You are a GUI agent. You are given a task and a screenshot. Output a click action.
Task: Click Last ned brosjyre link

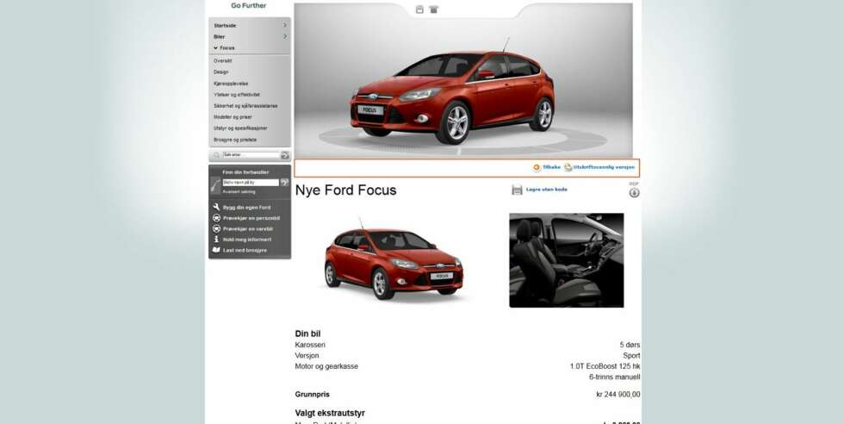(x=245, y=250)
